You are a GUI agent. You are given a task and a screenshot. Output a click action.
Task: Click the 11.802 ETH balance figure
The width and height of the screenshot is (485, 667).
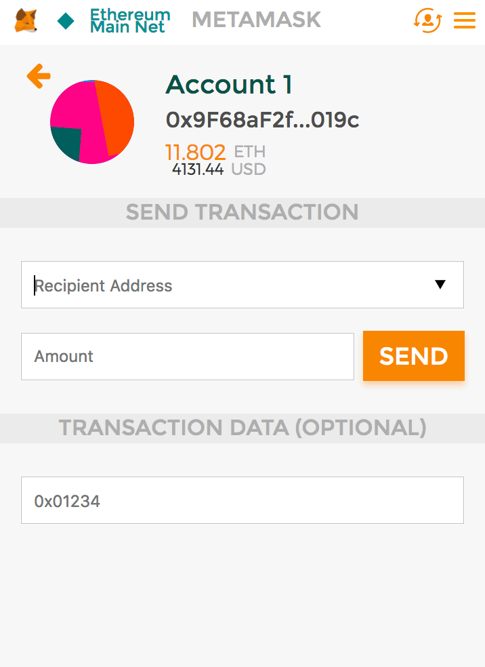tap(195, 151)
